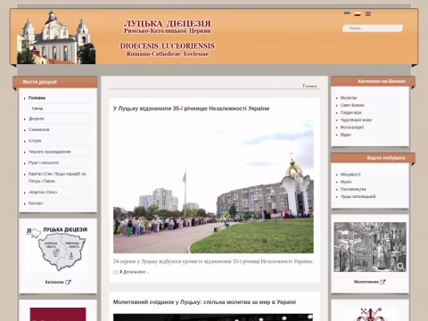Click the coat of arms emblem in the right column
This screenshot has width=428, height=321.
(x=370, y=315)
